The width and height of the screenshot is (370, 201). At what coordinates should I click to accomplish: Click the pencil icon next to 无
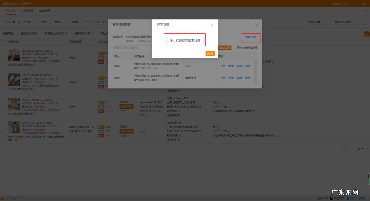pos(144,131)
